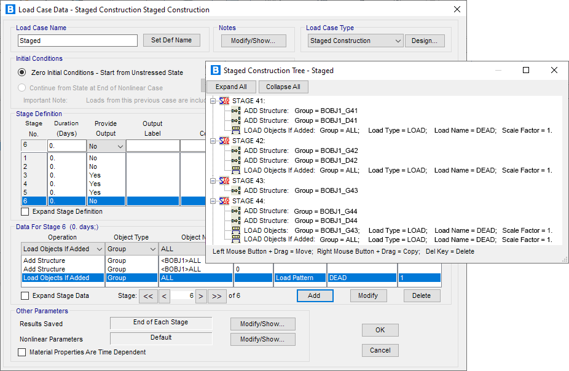Click the LOAD Objects icon for BOBJ1_G43

pos(236,231)
